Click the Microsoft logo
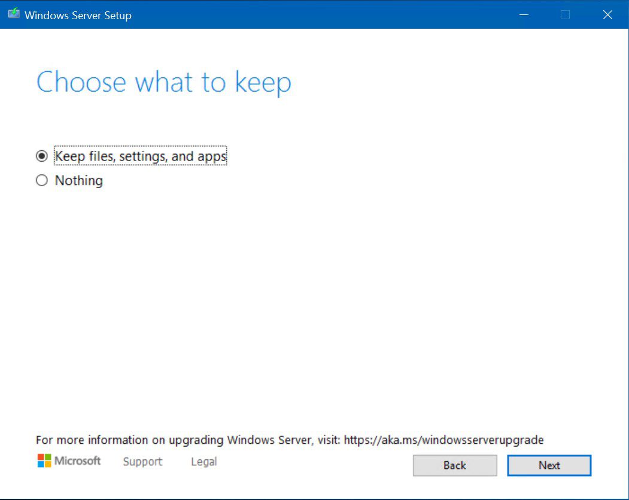 pyautogui.click(x=69, y=460)
